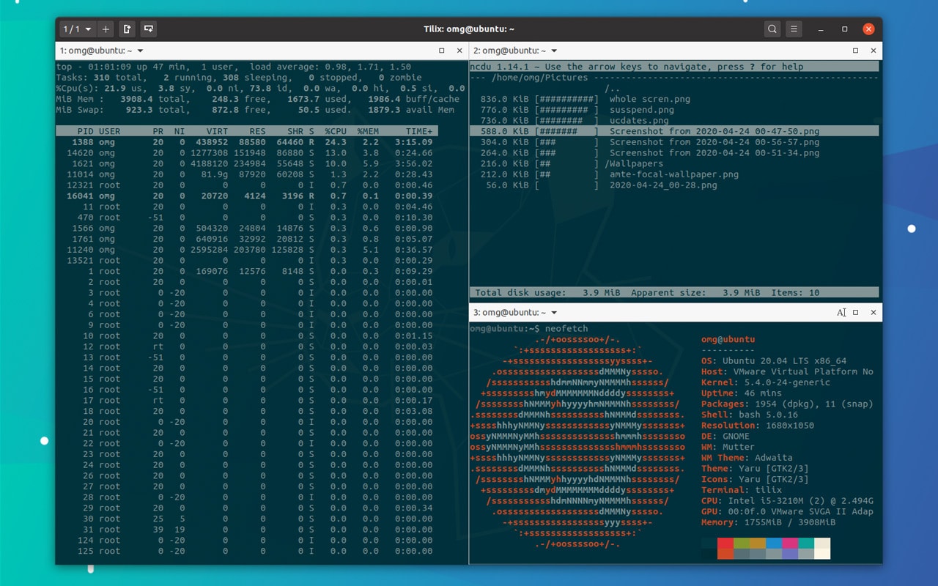Close terminal pane 2
938x586 pixels.
(874, 51)
